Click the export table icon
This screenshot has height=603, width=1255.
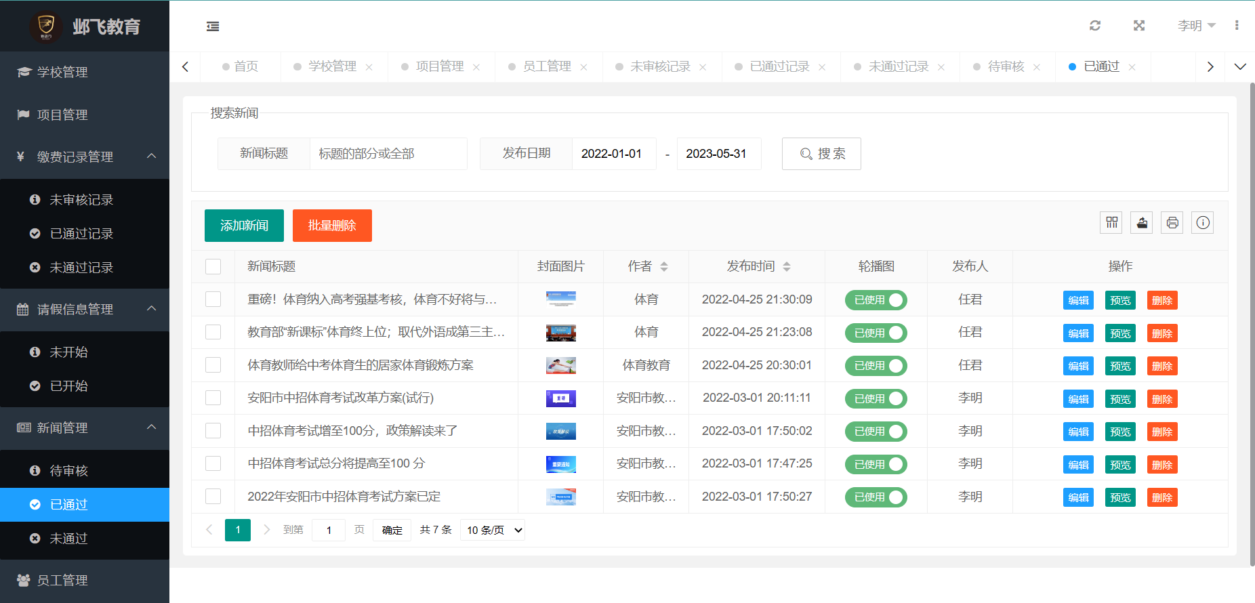coord(1142,223)
